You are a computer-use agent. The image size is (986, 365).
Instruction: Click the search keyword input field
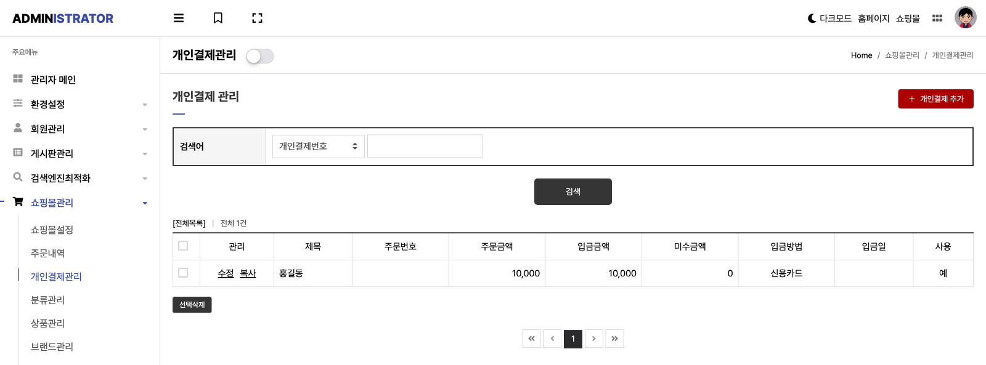pyautogui.click(x=425, y=146)
